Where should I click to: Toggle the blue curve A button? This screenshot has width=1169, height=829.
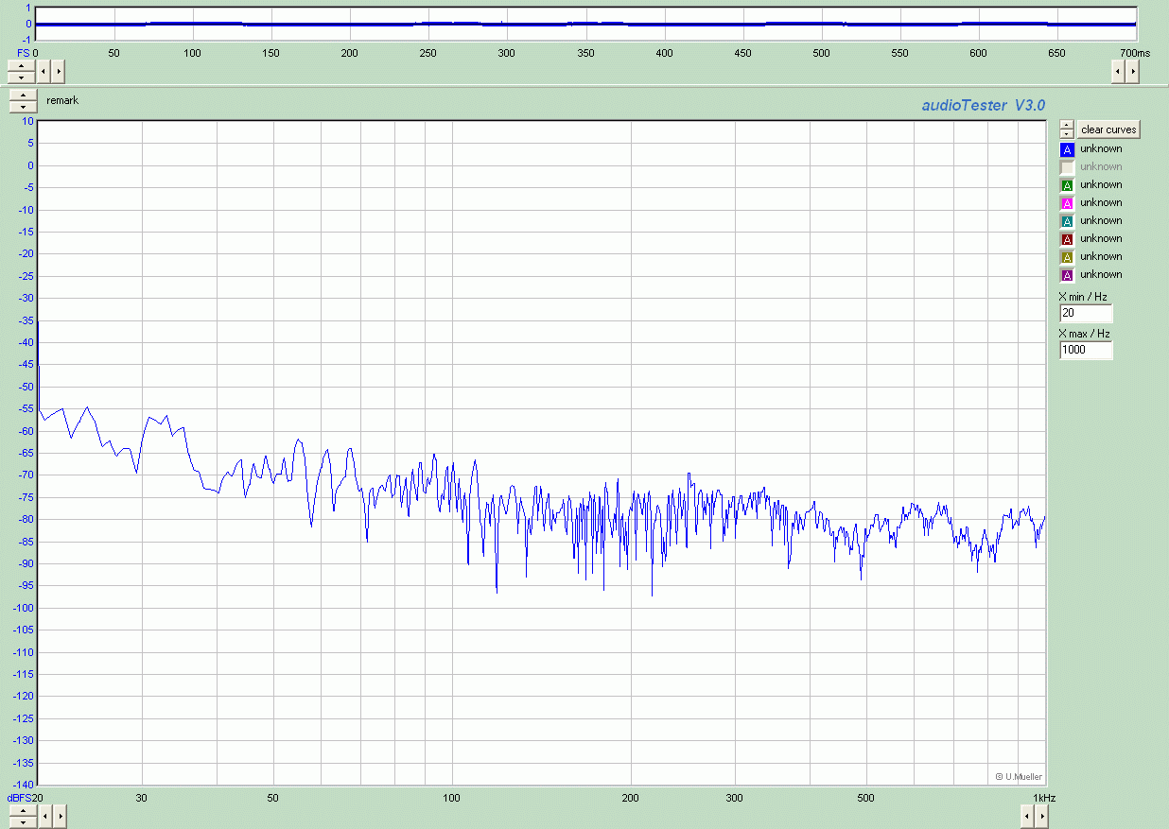coord(1067,149)
